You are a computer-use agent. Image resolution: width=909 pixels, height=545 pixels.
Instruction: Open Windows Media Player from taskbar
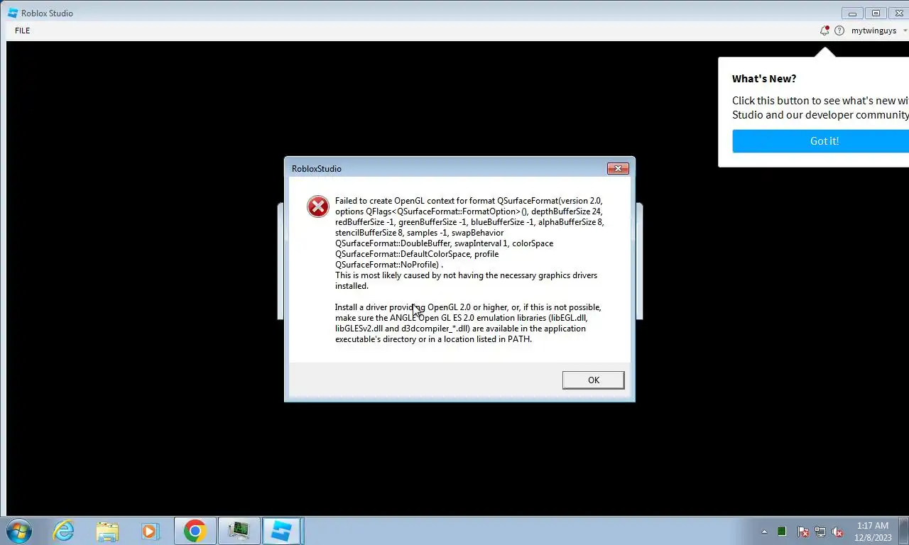(x=150, y=531)
